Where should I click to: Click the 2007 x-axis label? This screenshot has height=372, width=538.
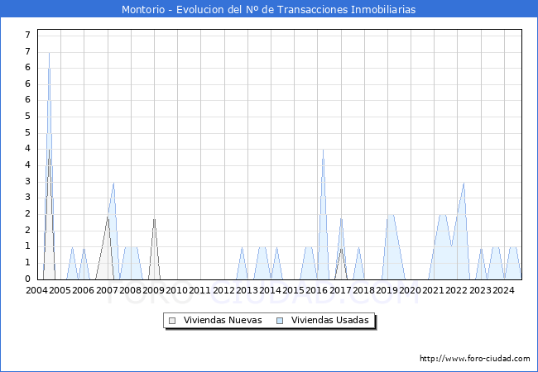[x=107, y=290]
